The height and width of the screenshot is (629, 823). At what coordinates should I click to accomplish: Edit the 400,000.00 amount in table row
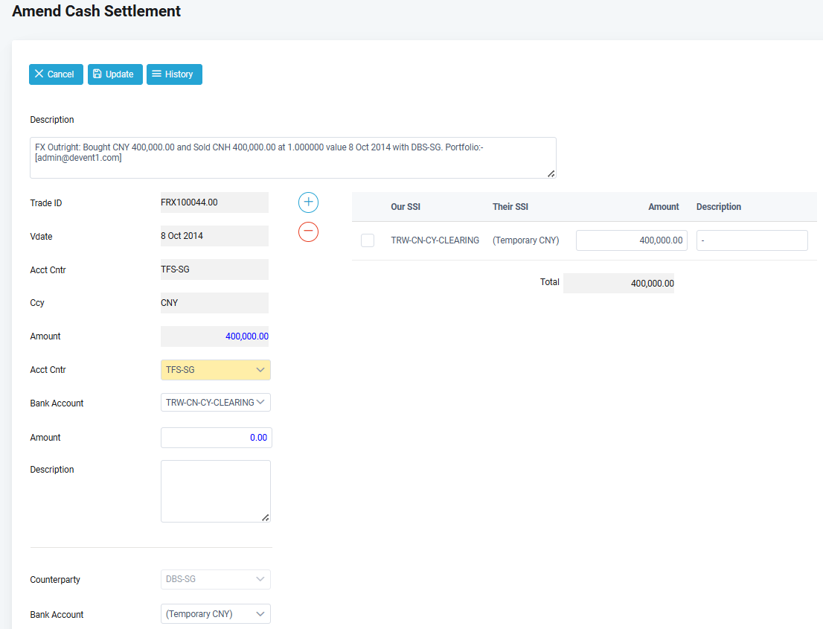631,240
